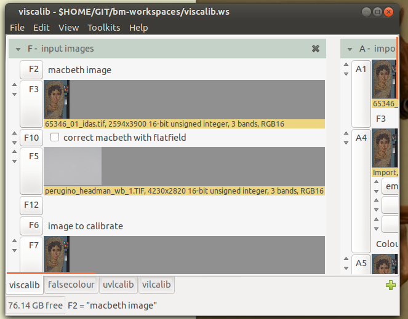Click down arrow beside row F5

(15, 161)
